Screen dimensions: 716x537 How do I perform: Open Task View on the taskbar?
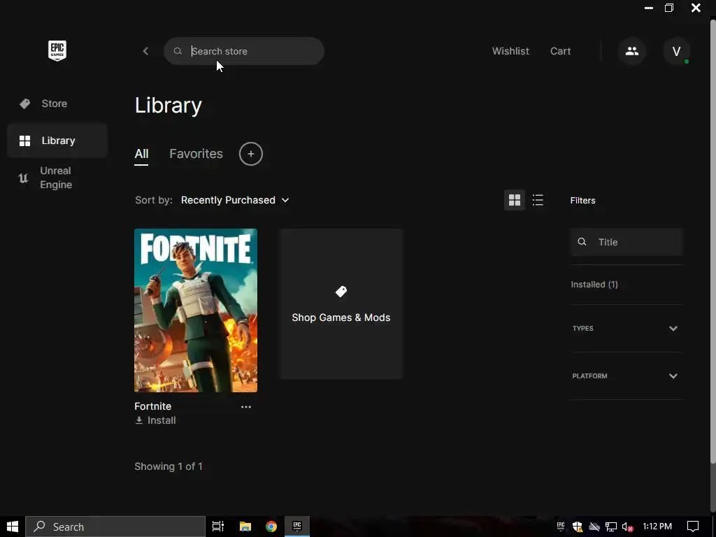218,527
